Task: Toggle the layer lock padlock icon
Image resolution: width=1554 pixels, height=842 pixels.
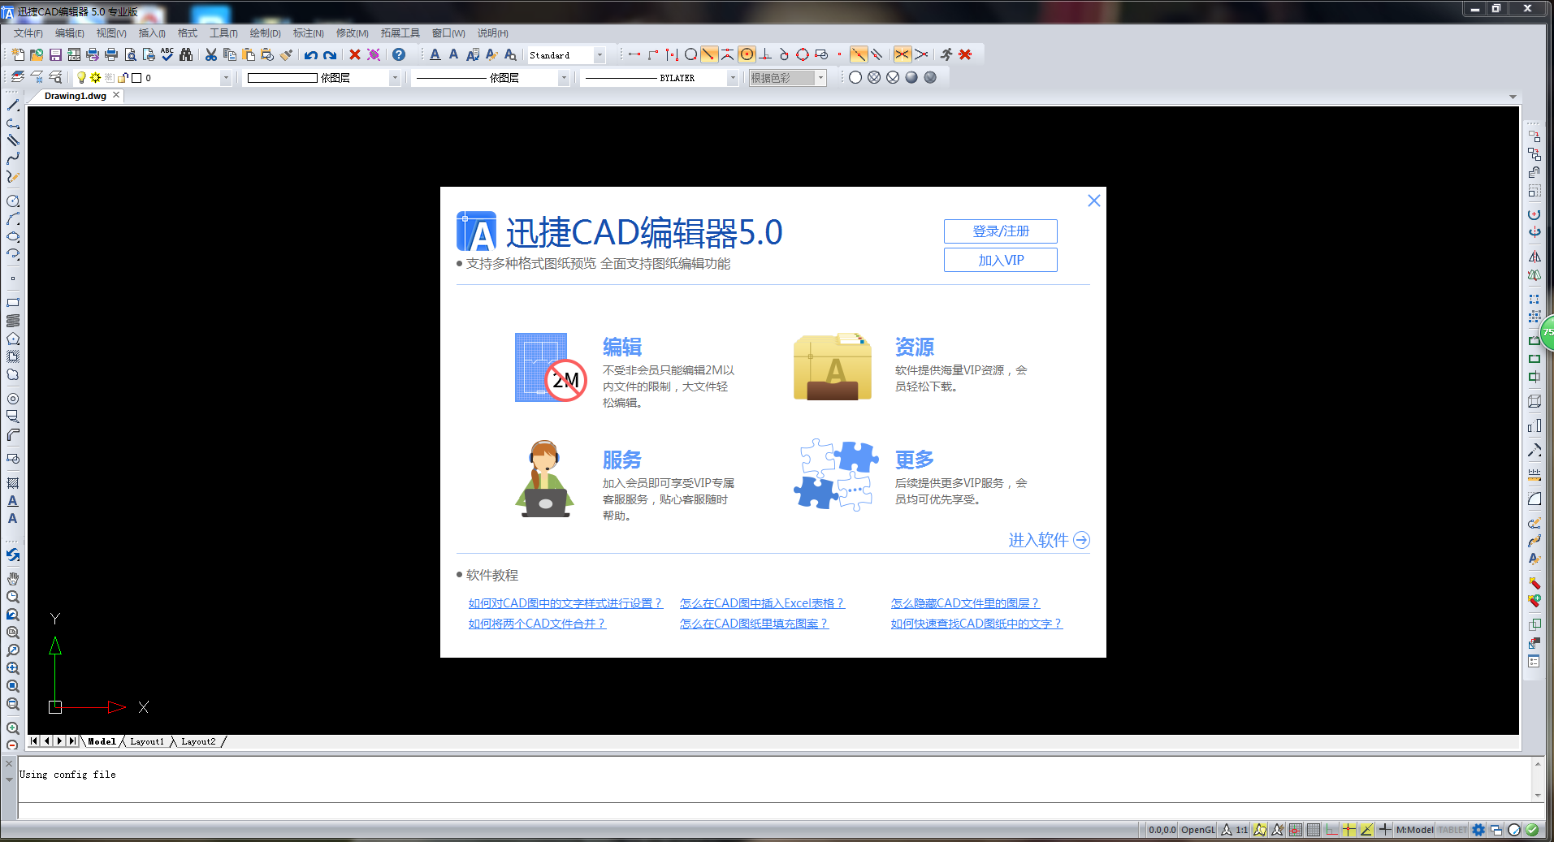Action: tap(123, 77)
